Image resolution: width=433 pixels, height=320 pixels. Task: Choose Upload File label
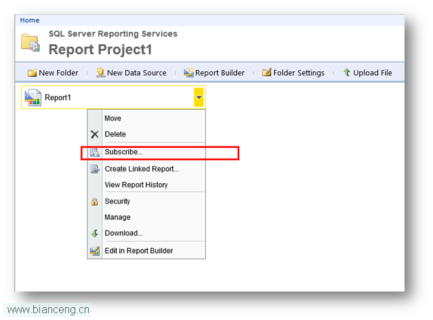point(373,73)
